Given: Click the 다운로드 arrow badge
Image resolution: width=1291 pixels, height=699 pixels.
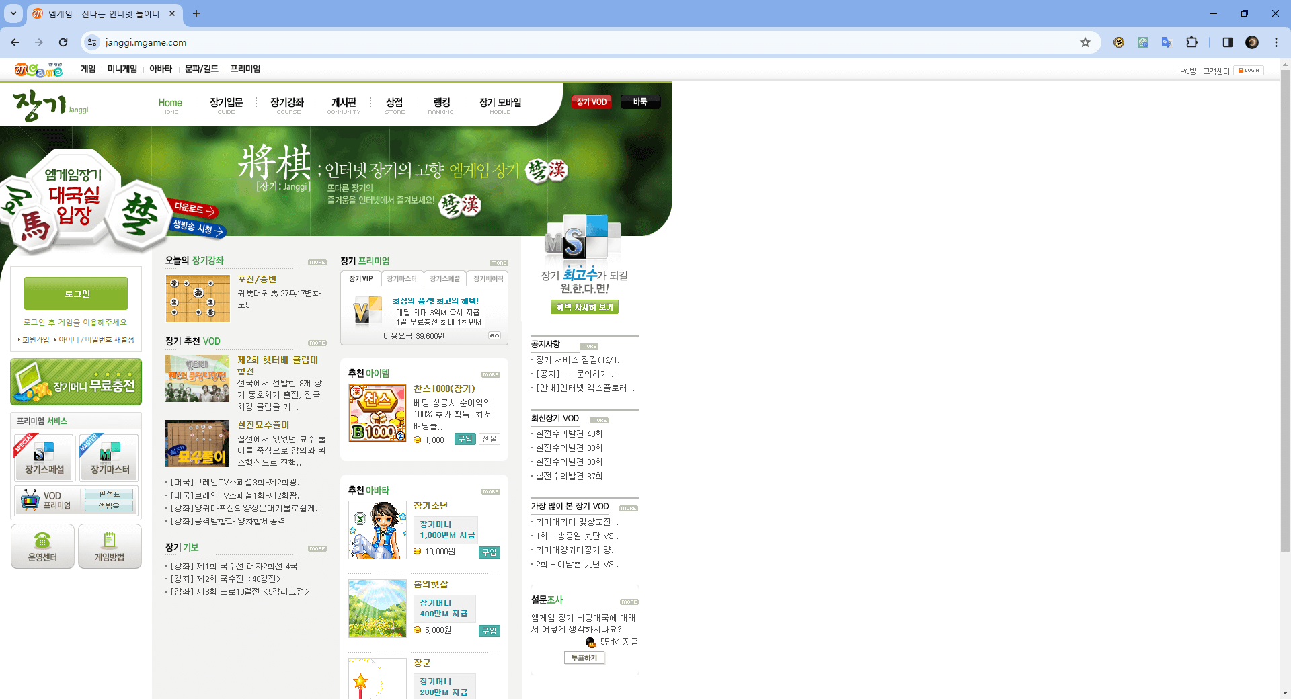Looking at the screenshot, I should click(195, 209).
